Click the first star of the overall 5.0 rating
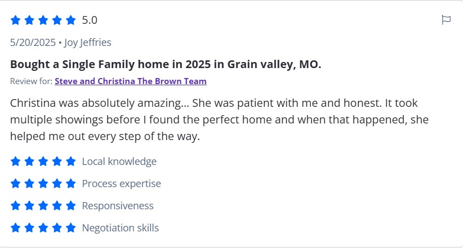The width and height of the screenshot is (463, 248). click(15, 20)
